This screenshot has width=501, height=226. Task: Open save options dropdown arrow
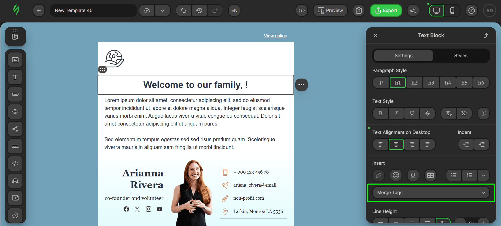click(x=162, y=10)
